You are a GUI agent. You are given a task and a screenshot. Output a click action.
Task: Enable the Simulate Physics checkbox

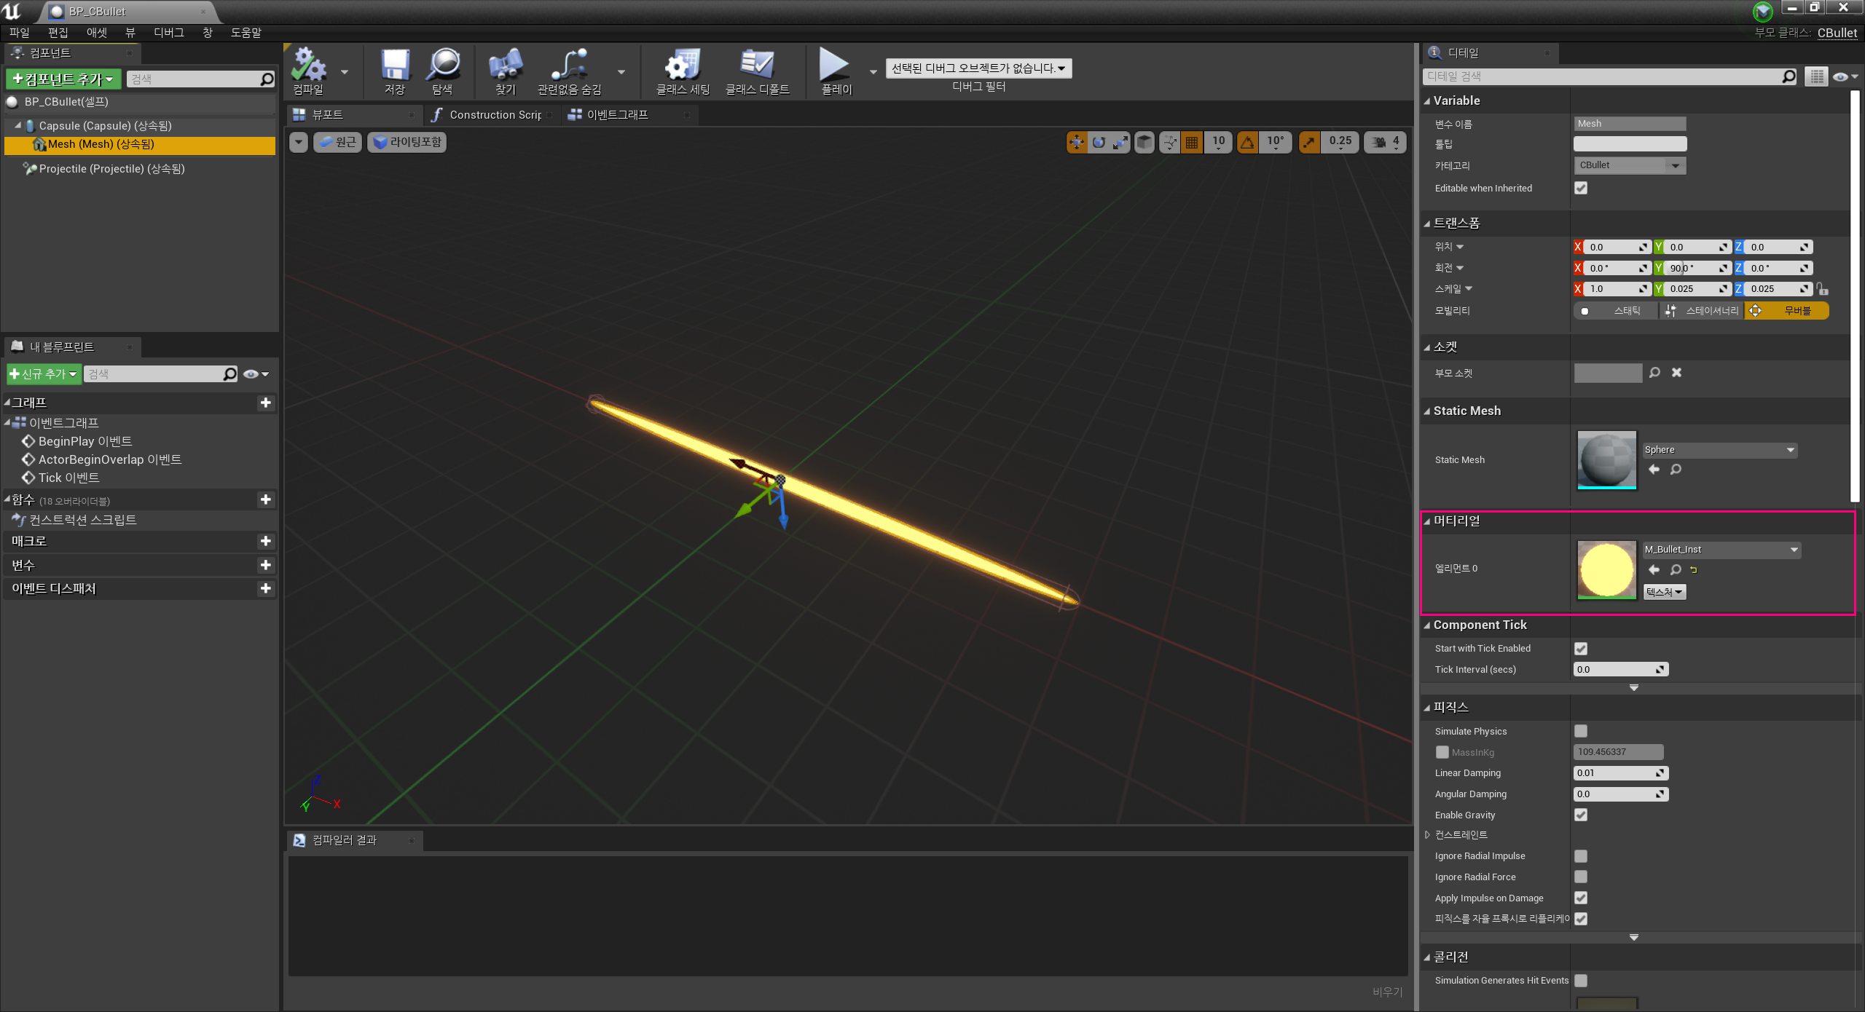click(1580, 731)
